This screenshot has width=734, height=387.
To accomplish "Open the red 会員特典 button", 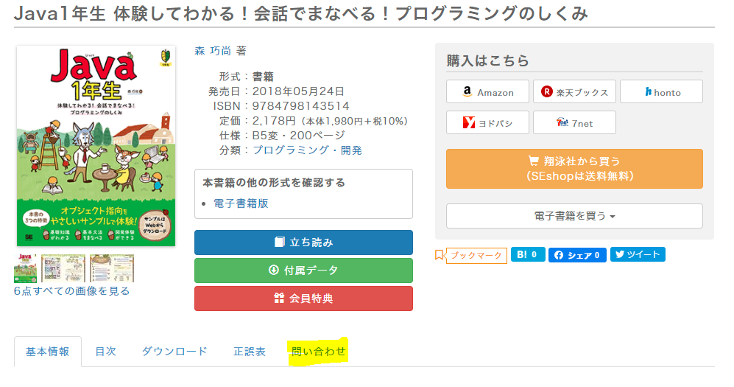I will click(303, 299).
